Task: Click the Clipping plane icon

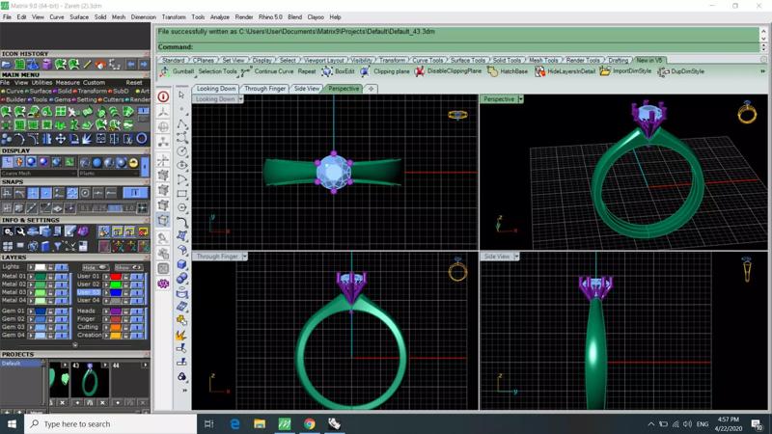Action: point(365,71)
